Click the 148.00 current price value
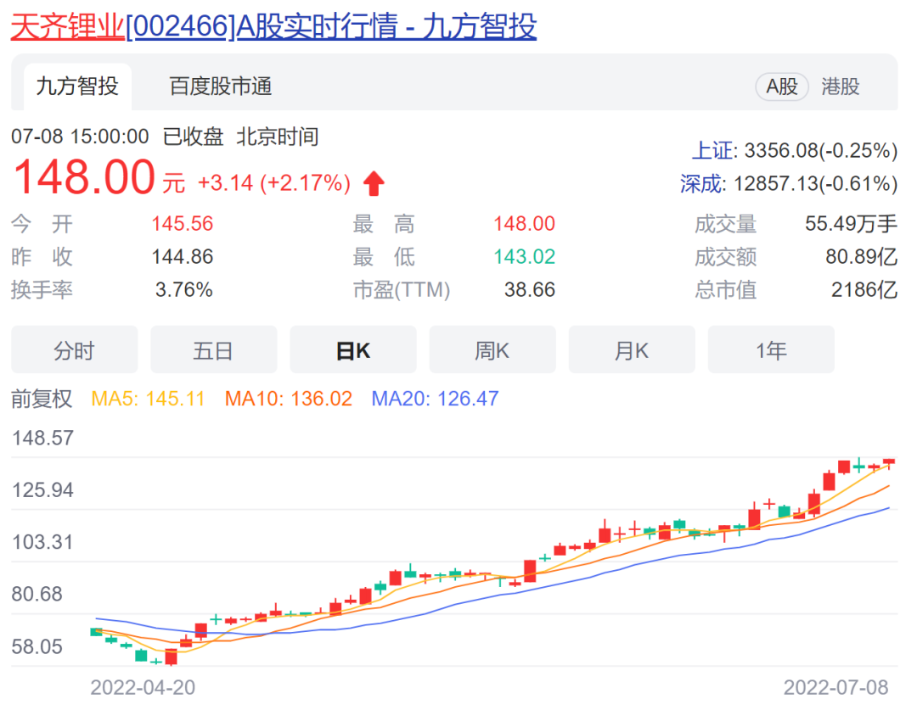Screen dimensions: 917x710 pyautogui.click(x=84, y=178)
